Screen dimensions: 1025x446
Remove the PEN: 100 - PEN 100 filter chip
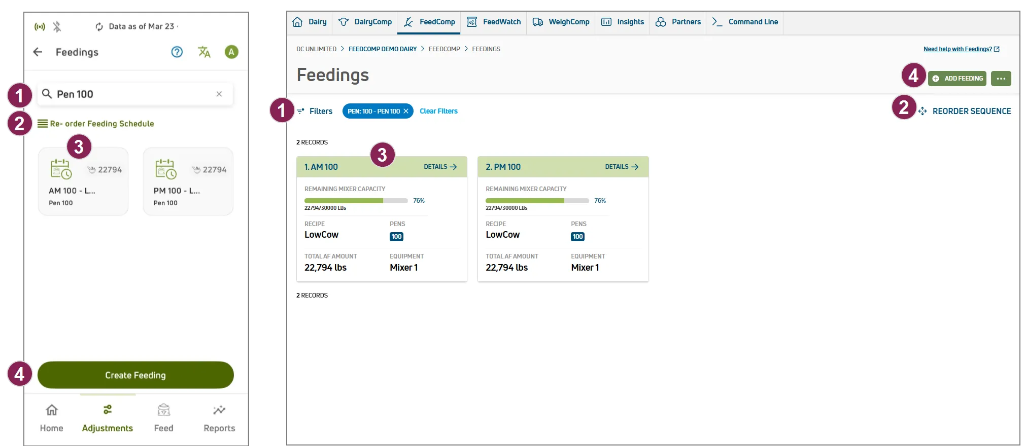pos(406,111)
